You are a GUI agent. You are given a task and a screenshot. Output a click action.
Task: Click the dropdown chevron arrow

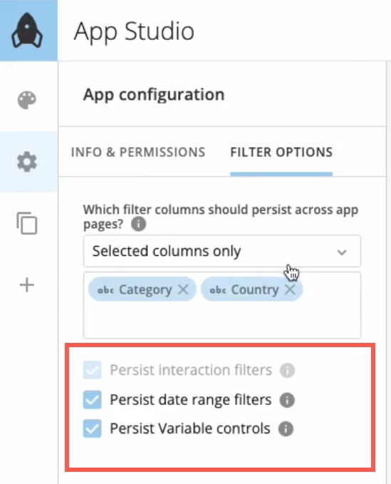click(x=342, y=252)
